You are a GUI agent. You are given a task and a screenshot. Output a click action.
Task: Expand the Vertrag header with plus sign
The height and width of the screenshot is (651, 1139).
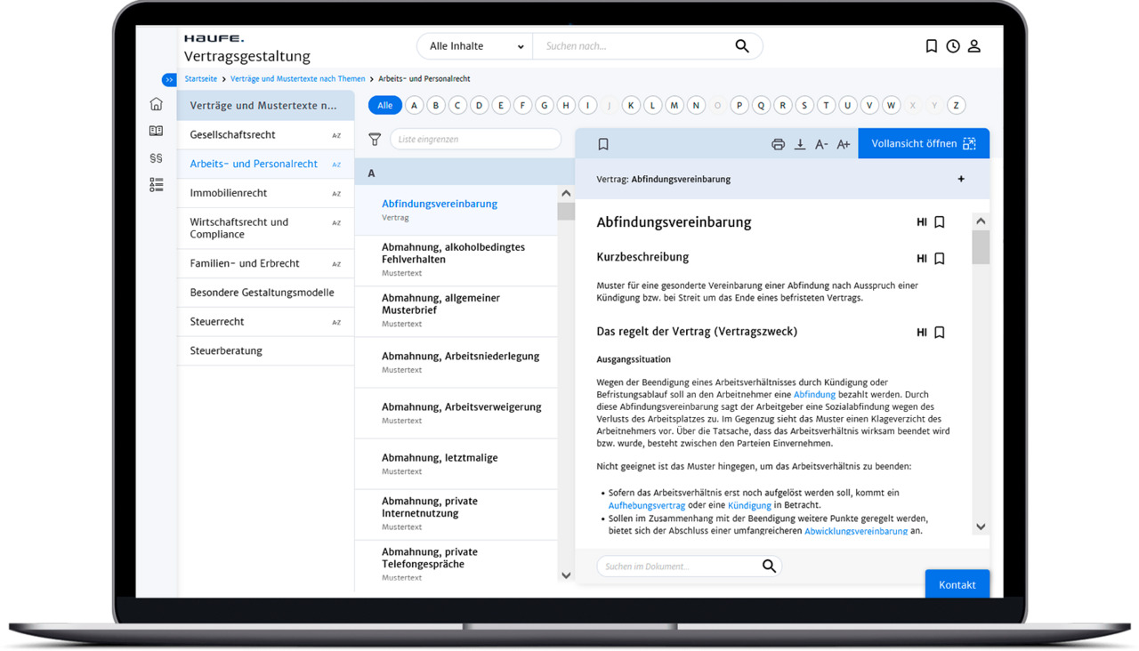(x=961, y=179)
